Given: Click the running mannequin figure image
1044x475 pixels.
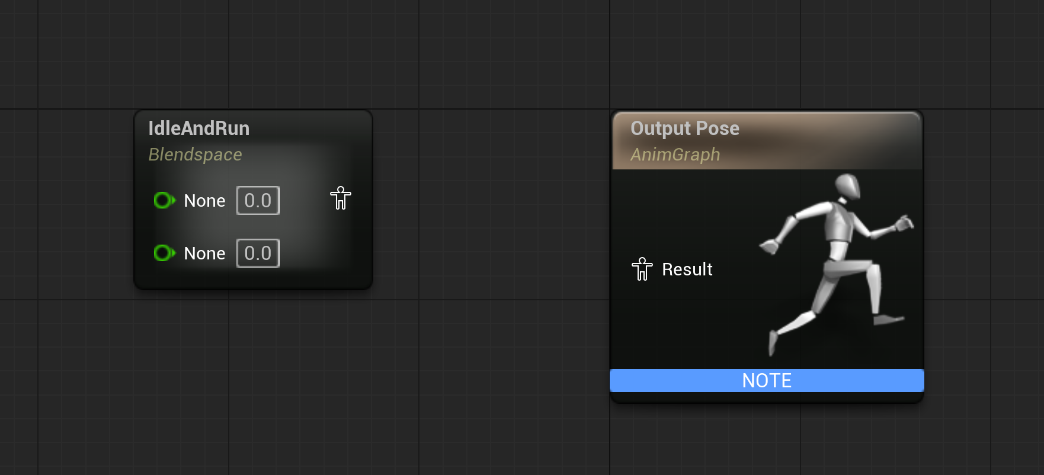Looking at the screenshot, I should coord(837,264).
